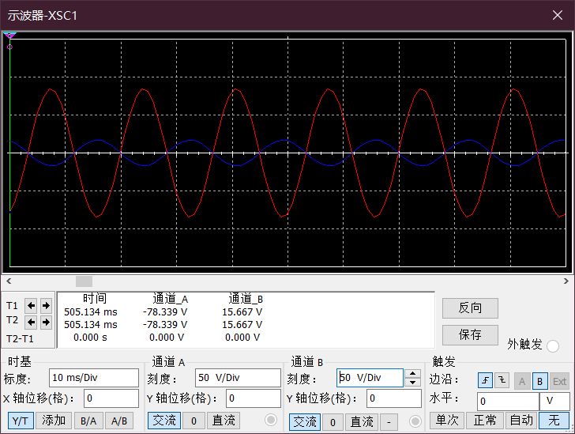Move cursor T2 right with arrow
Viewport: 575px width, 434px height.
click(46, 323)
